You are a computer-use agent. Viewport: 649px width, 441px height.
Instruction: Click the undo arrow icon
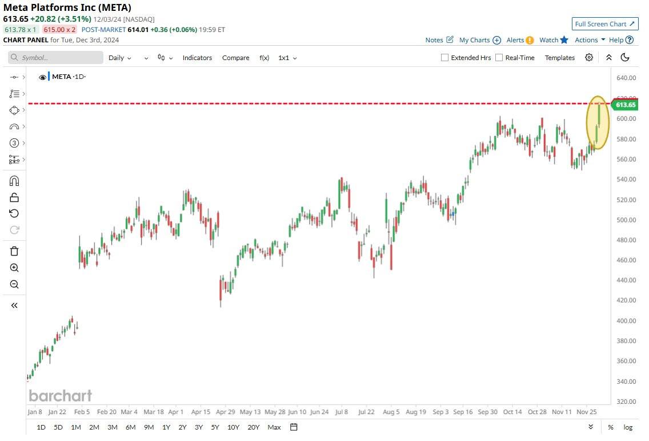[x=14, y=213]
